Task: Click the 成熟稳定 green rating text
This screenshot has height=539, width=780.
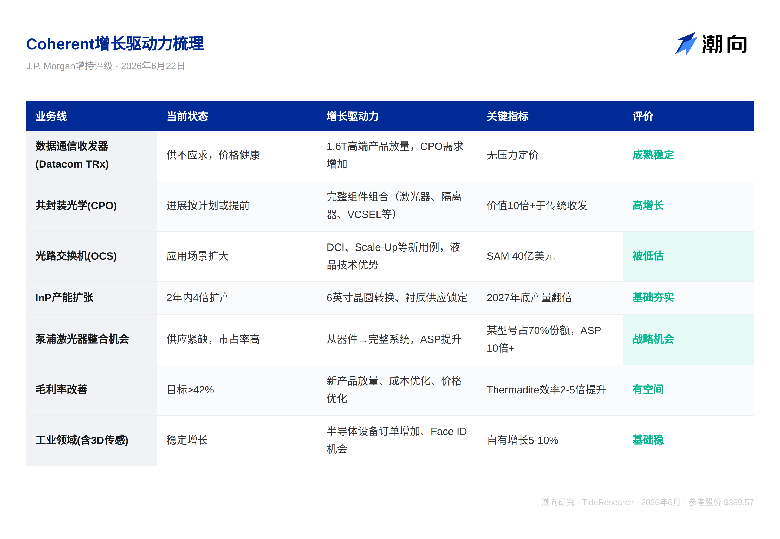Action: 653,155
